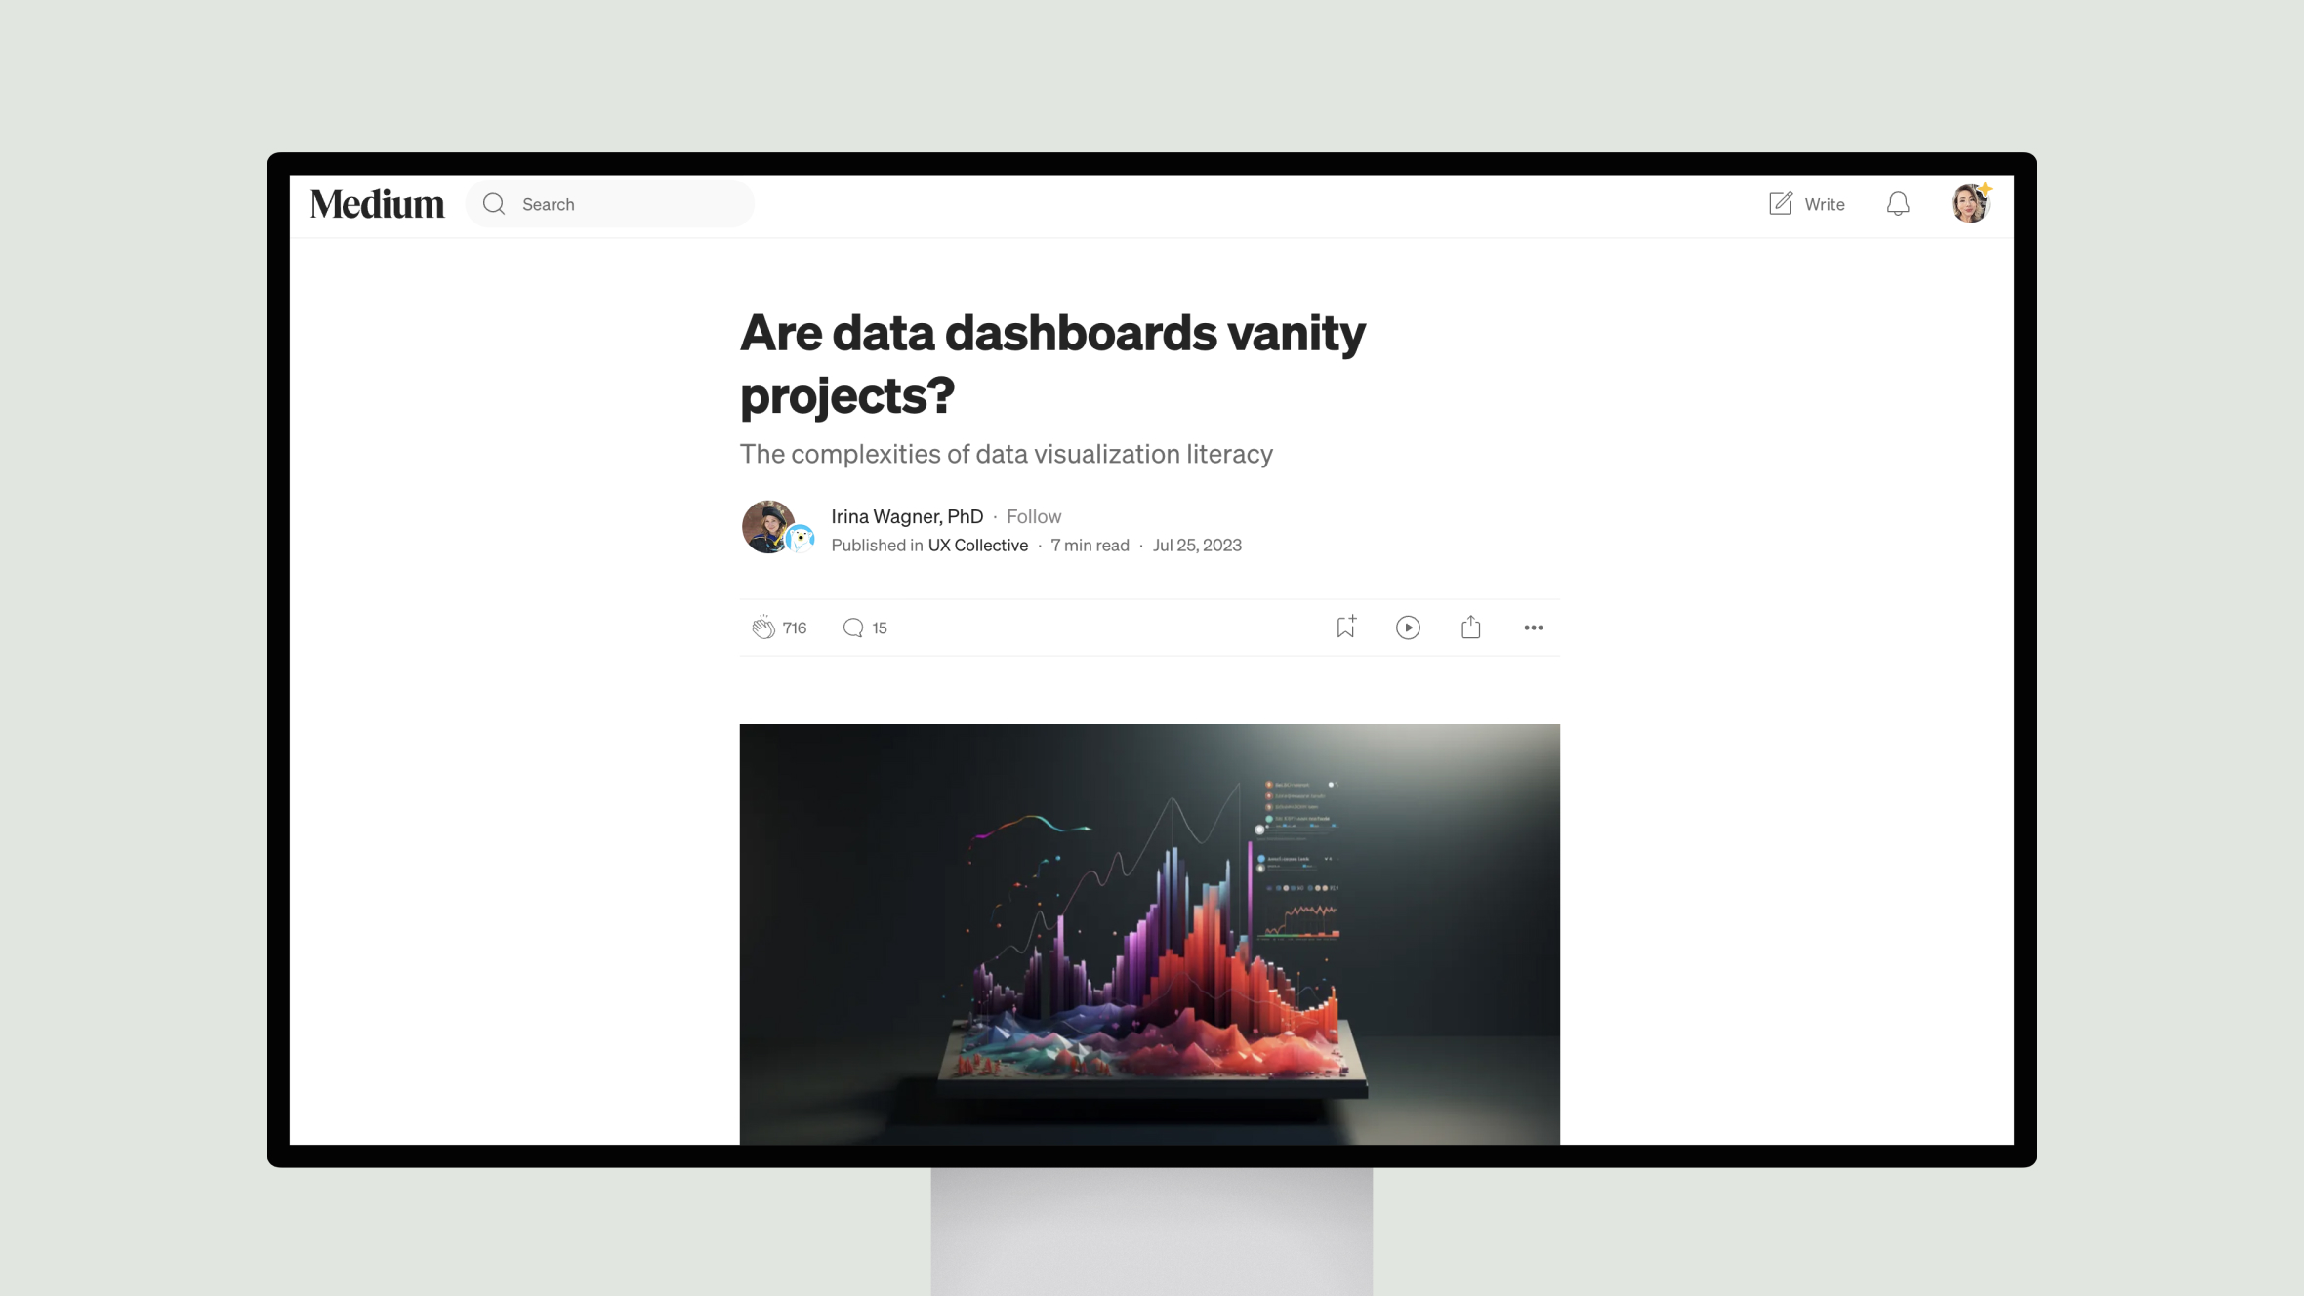
Task: Expand the more options dropdown menu
Action: point(1534,627)
